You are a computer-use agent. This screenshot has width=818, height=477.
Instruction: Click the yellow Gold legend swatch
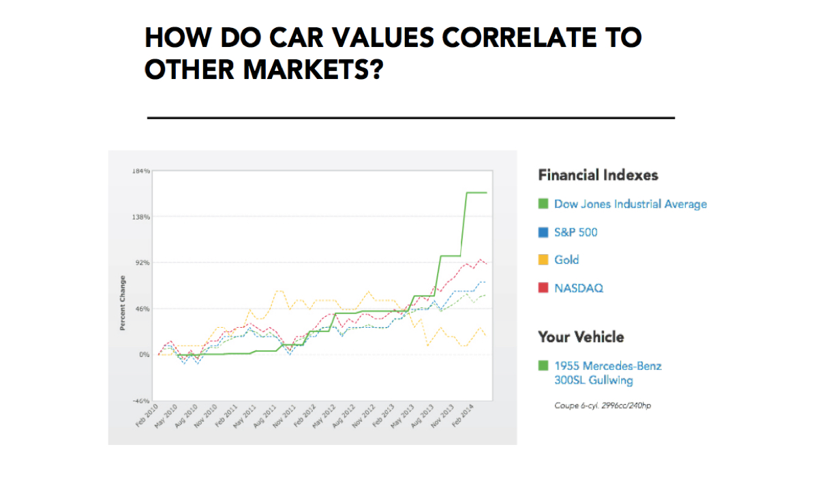[x=543, y=260]
